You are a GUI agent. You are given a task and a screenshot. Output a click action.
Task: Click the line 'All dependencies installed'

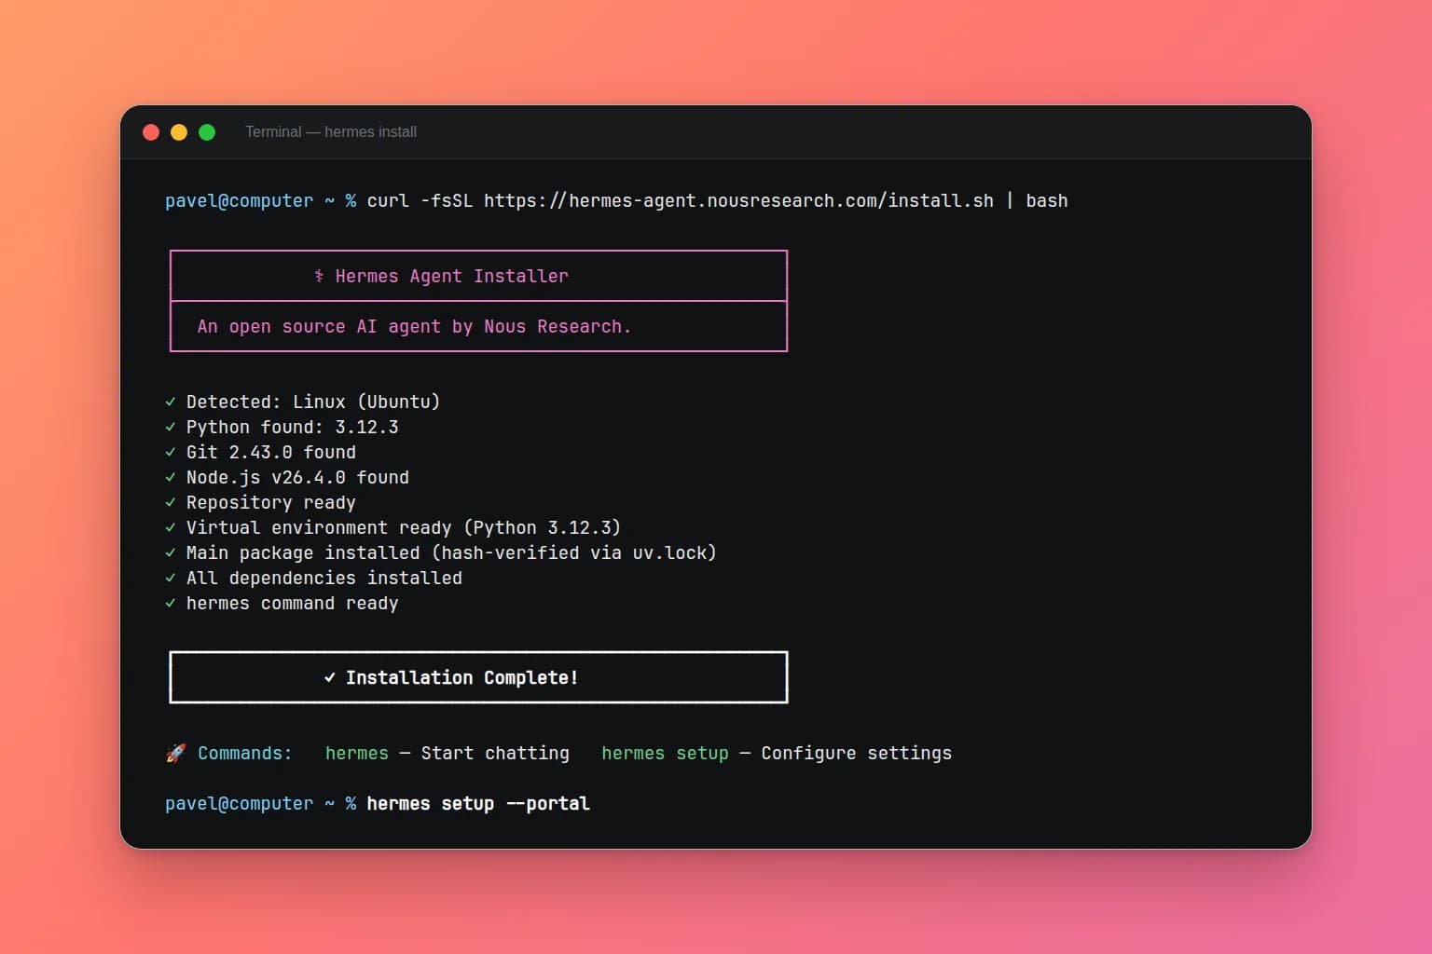pos(324,579)
